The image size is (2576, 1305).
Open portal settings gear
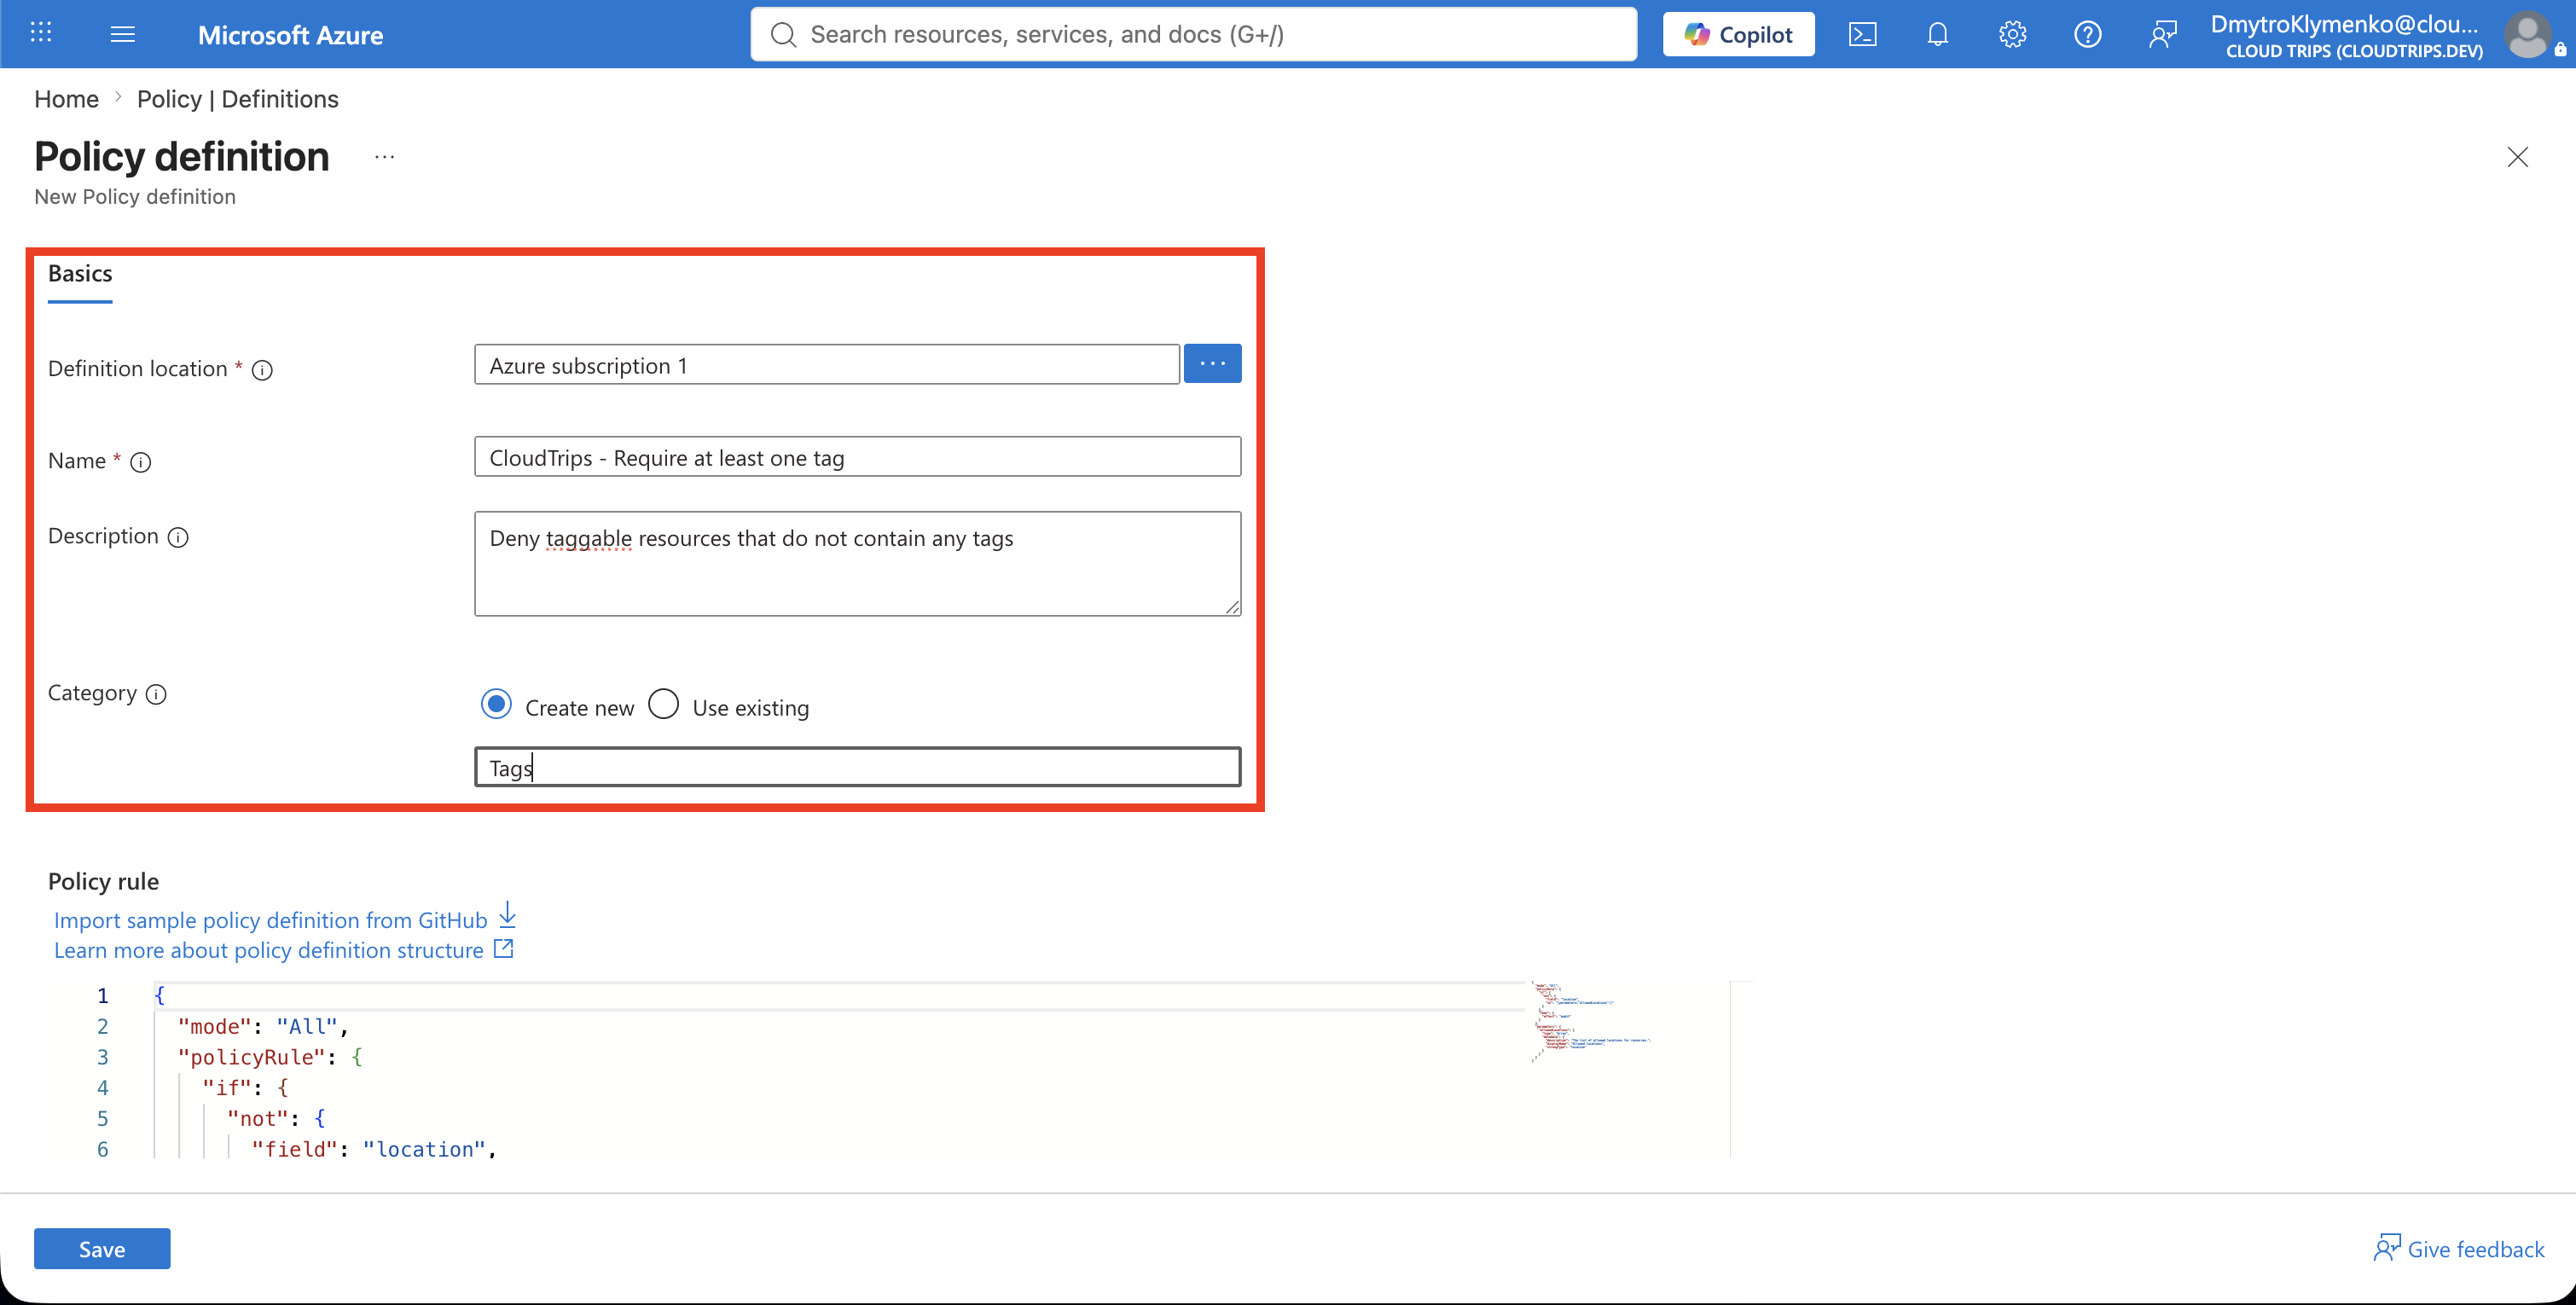[x=2012, y=34]
